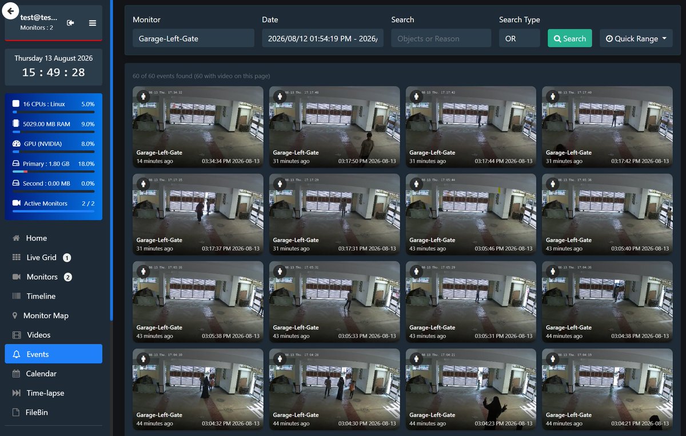The image size is (686, 436).
Task: Click the Monitor Map pin icon
Action: pyautogui.click(x=15, y=316)
